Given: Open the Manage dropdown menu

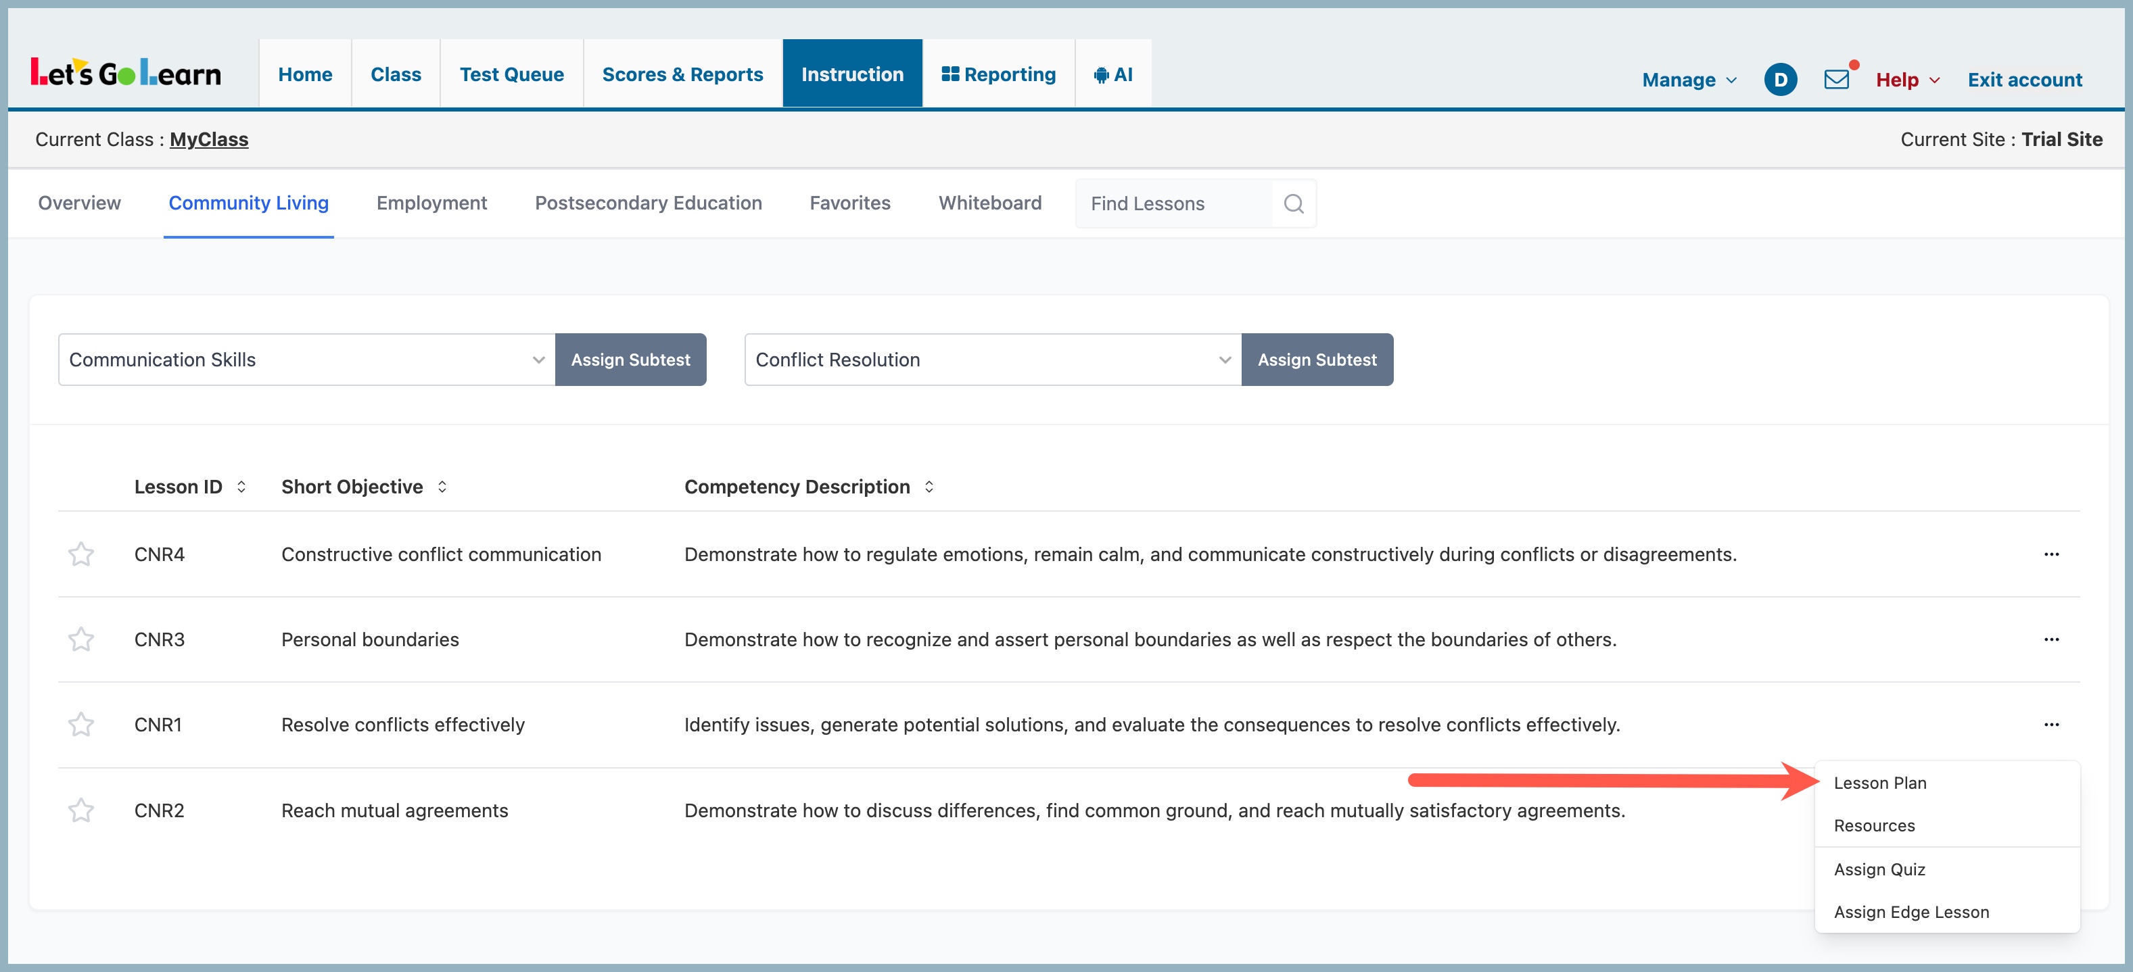Looking at the screenshot, I should coord(1689,80).
